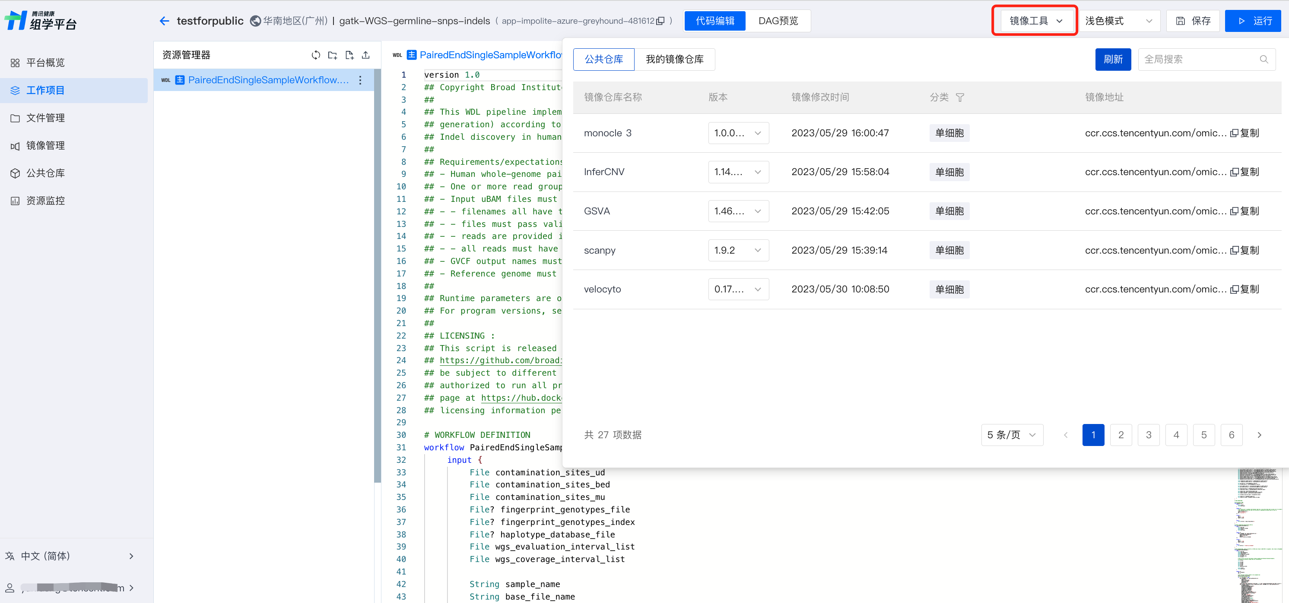Click the back arrow next to testforpublic

tap(164, 21)
